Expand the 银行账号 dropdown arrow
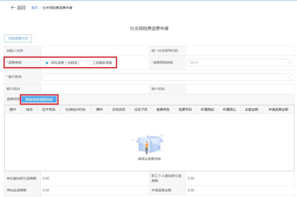The height and width of the screenshot is (197, 297). (x=289, y=77)
